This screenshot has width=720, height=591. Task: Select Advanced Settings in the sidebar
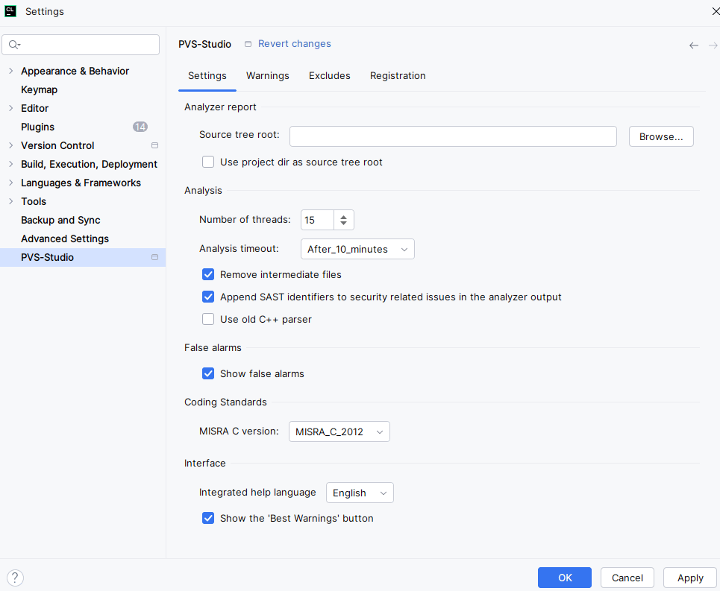65,238
